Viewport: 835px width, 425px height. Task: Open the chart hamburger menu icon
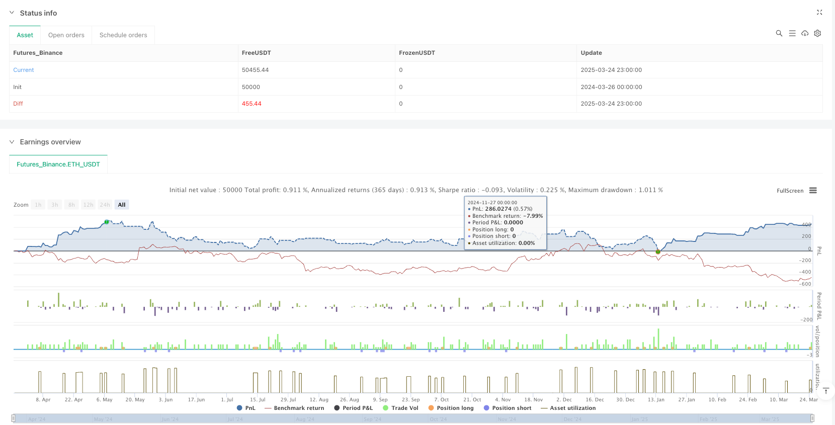click(813, 191)
